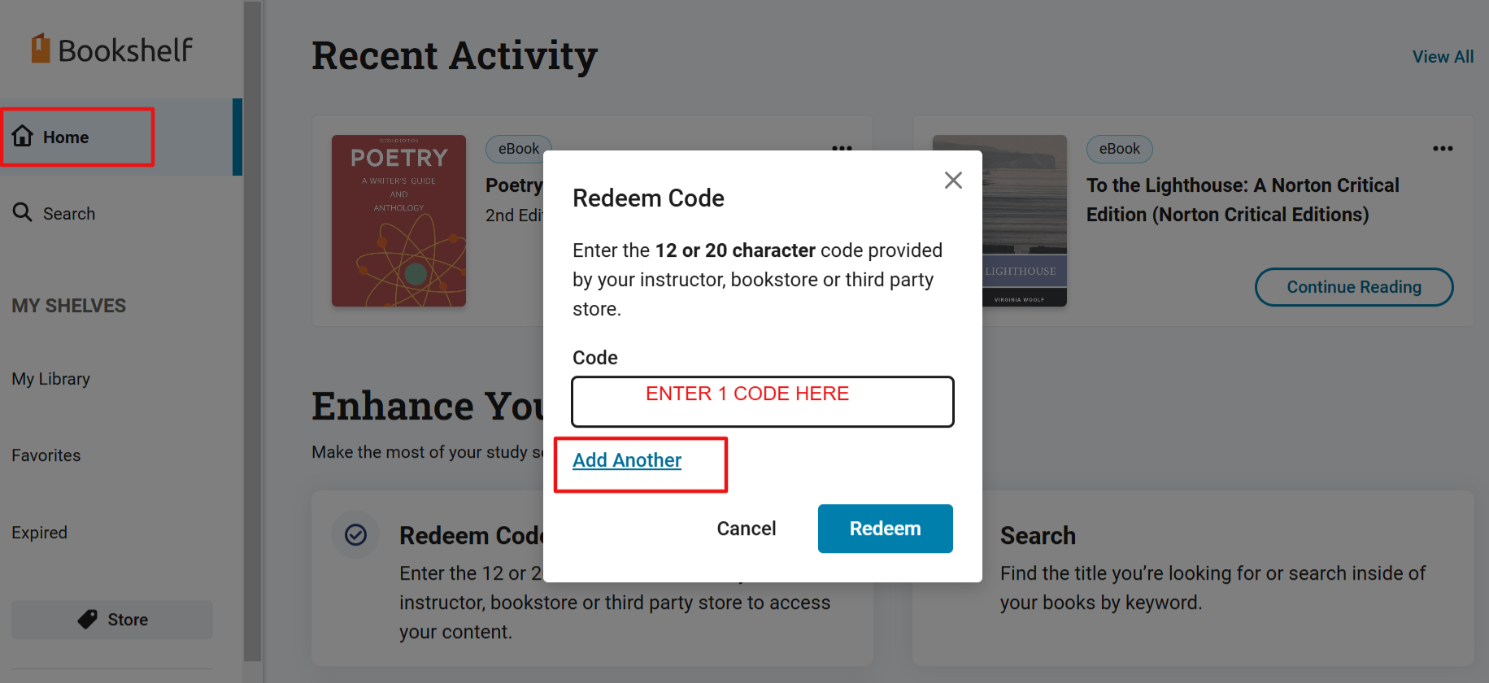Click the Store tag icon
Image resolution: width=1489 pixels, height=683 pixels.
point(87,620)
